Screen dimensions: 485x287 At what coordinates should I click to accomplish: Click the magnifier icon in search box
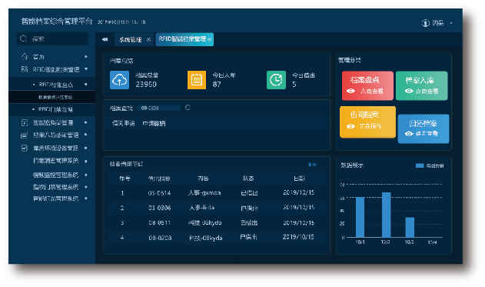[x=23, y=38]
